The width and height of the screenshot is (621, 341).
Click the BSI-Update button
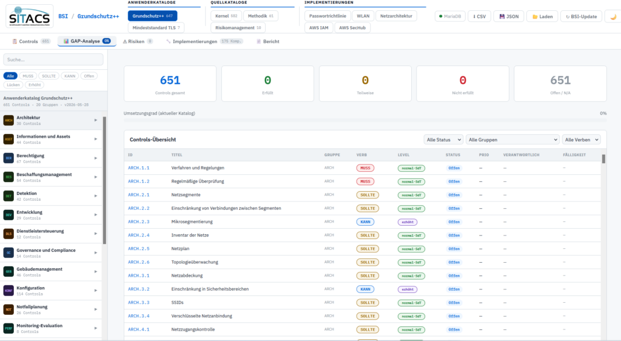pyautogui.click(x=582, y=16)
